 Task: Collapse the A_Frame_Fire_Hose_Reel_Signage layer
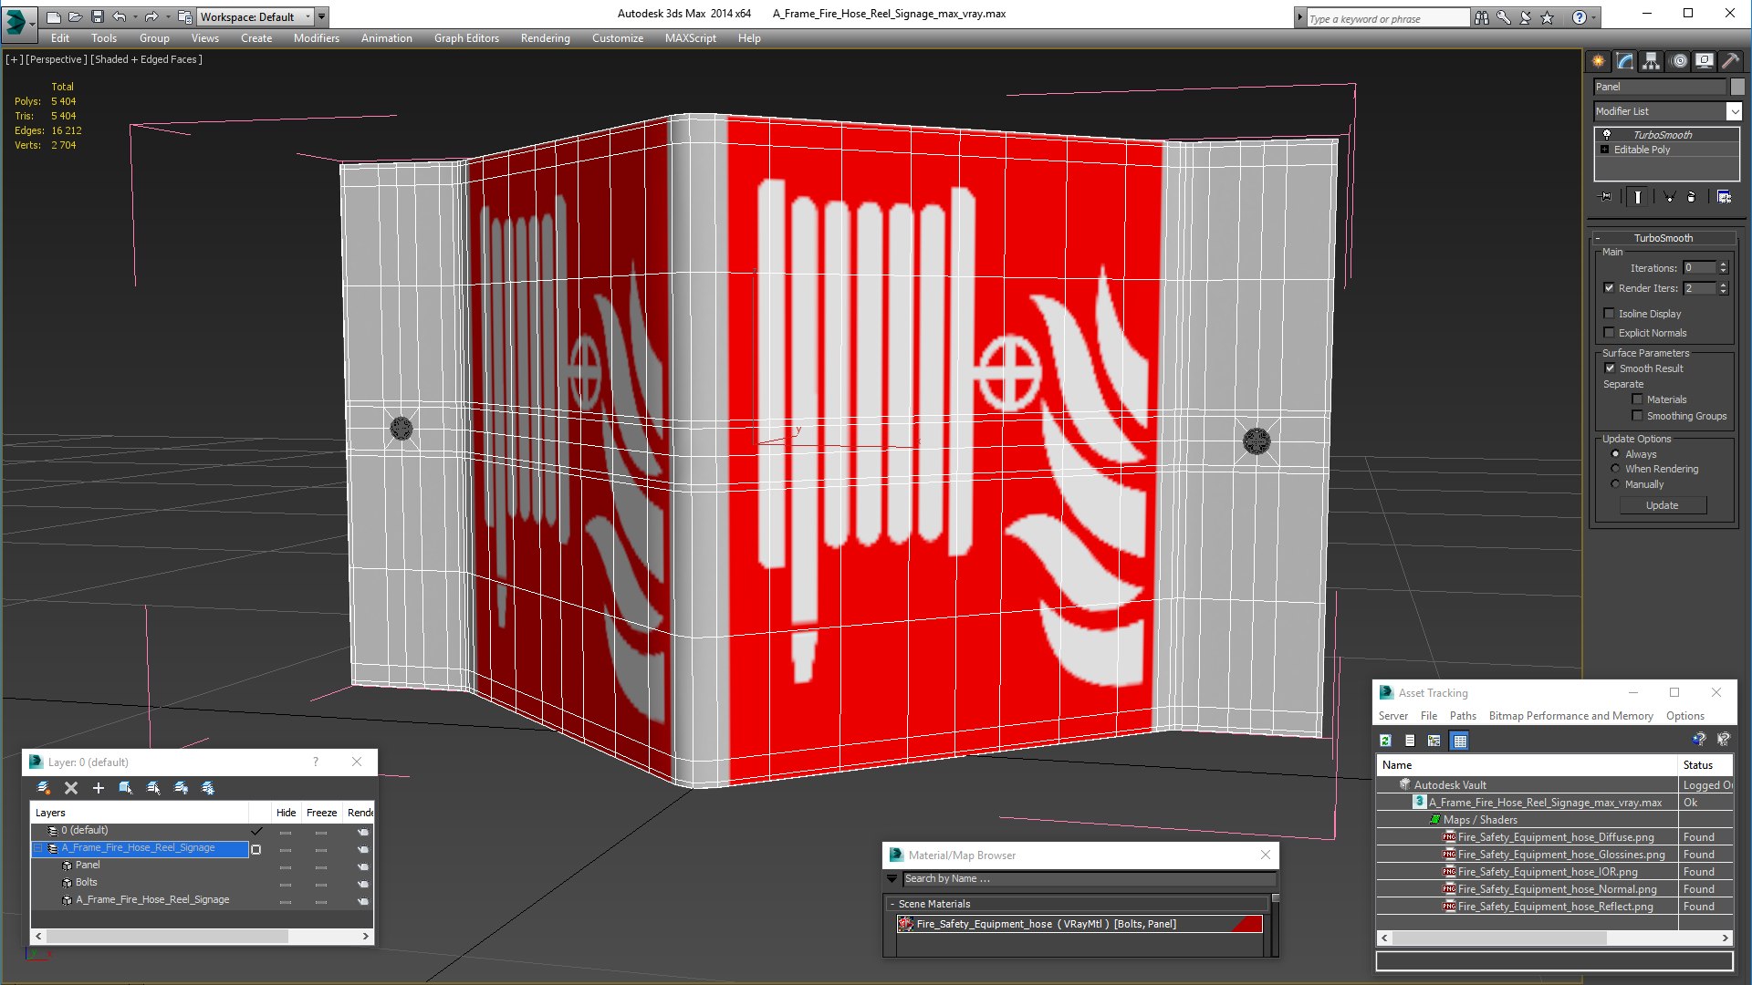(38, 848)
